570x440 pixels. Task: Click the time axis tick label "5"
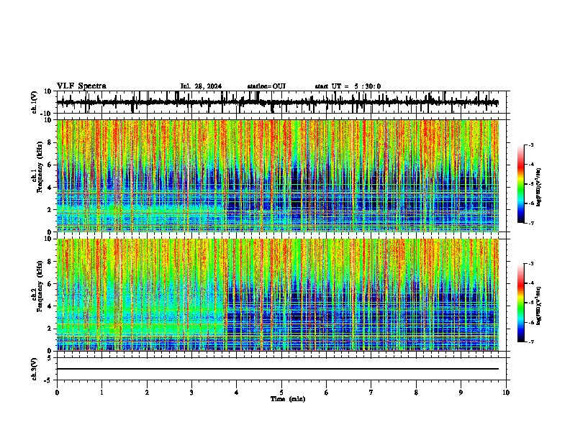[x=281, y=393]
